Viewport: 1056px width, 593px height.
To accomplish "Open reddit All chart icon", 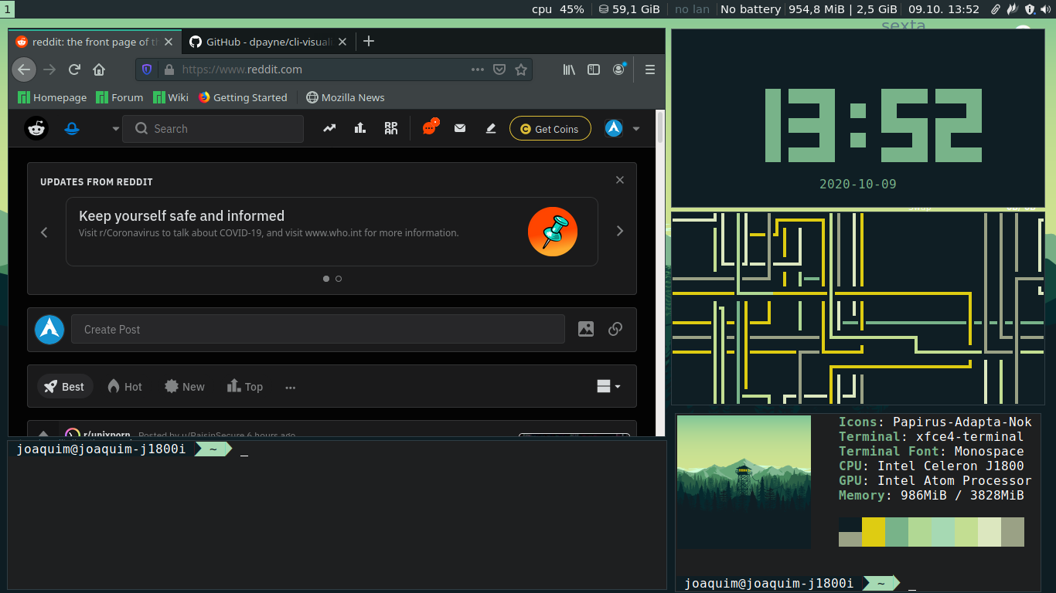I will tap(359, 129).
